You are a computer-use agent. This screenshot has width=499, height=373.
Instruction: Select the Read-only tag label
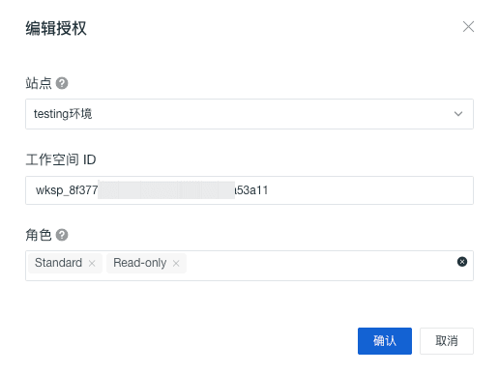coord(140,263)
